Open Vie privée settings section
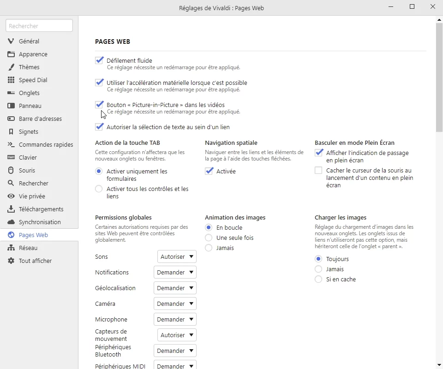The width and height of the screenshot is (443, 369). pyautogui.click(x=39, y=196)
